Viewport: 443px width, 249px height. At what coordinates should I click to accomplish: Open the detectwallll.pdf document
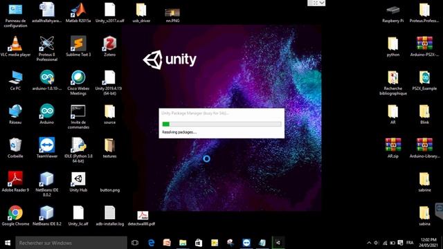click(141, 218)
